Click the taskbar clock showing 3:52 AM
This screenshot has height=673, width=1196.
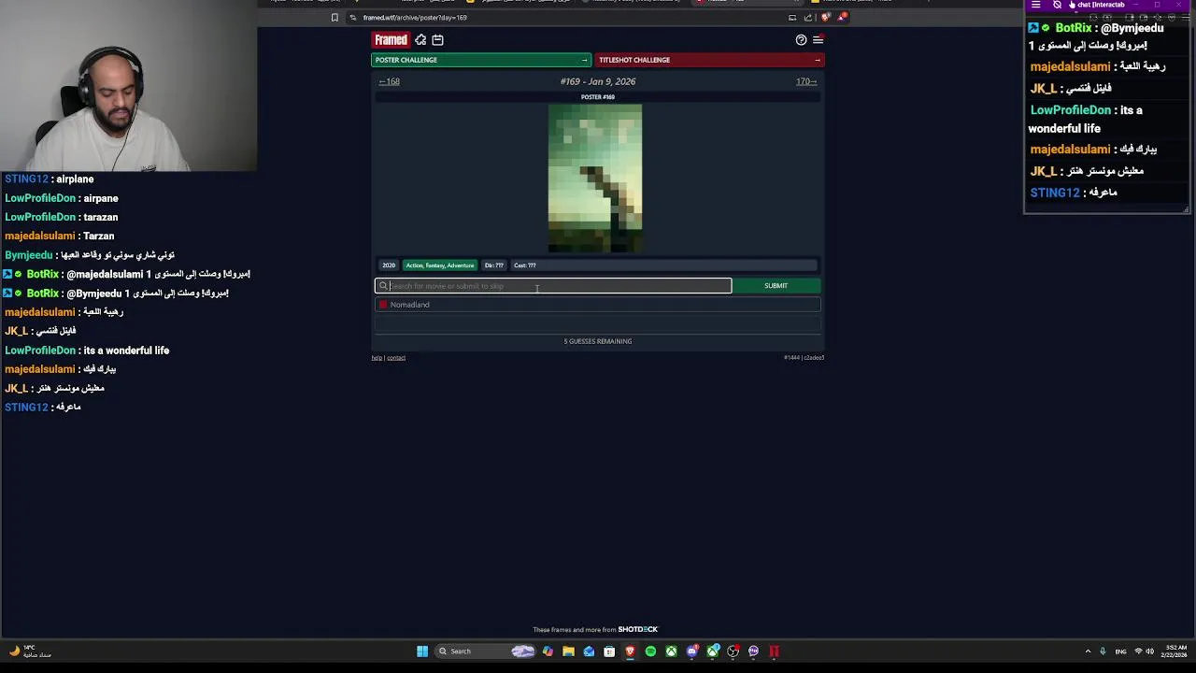coord(1175,652)
